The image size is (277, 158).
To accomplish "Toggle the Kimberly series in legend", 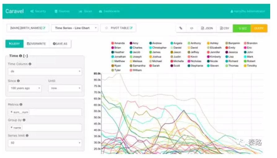I will (x=214, y=57).
